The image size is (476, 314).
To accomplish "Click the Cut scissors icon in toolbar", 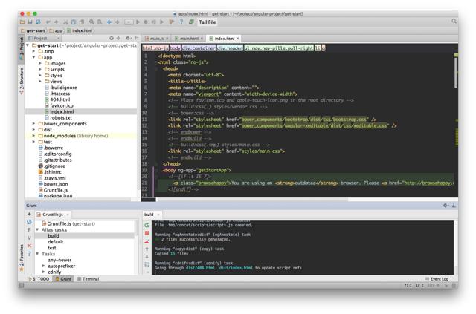I will (65, 22).
